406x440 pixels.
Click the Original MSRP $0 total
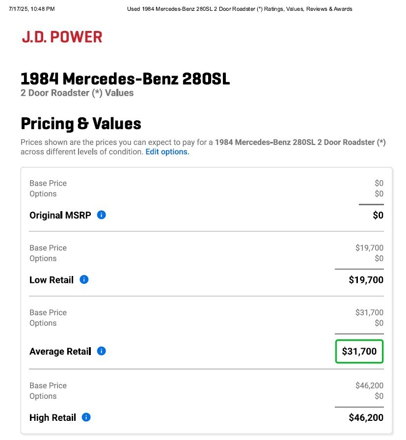point(378,215)
